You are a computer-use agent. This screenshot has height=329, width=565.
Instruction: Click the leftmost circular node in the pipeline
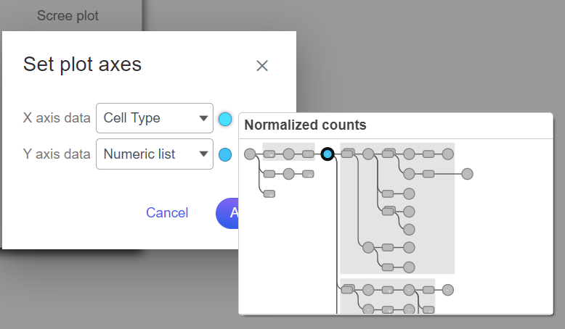click(x=250, y=154)
